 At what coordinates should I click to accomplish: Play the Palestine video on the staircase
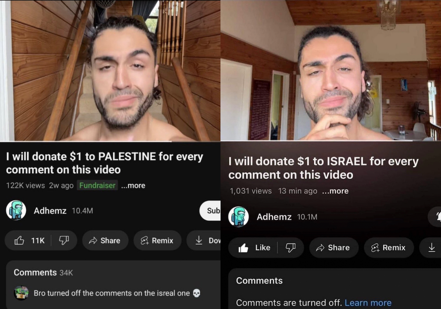coord(110,71)
